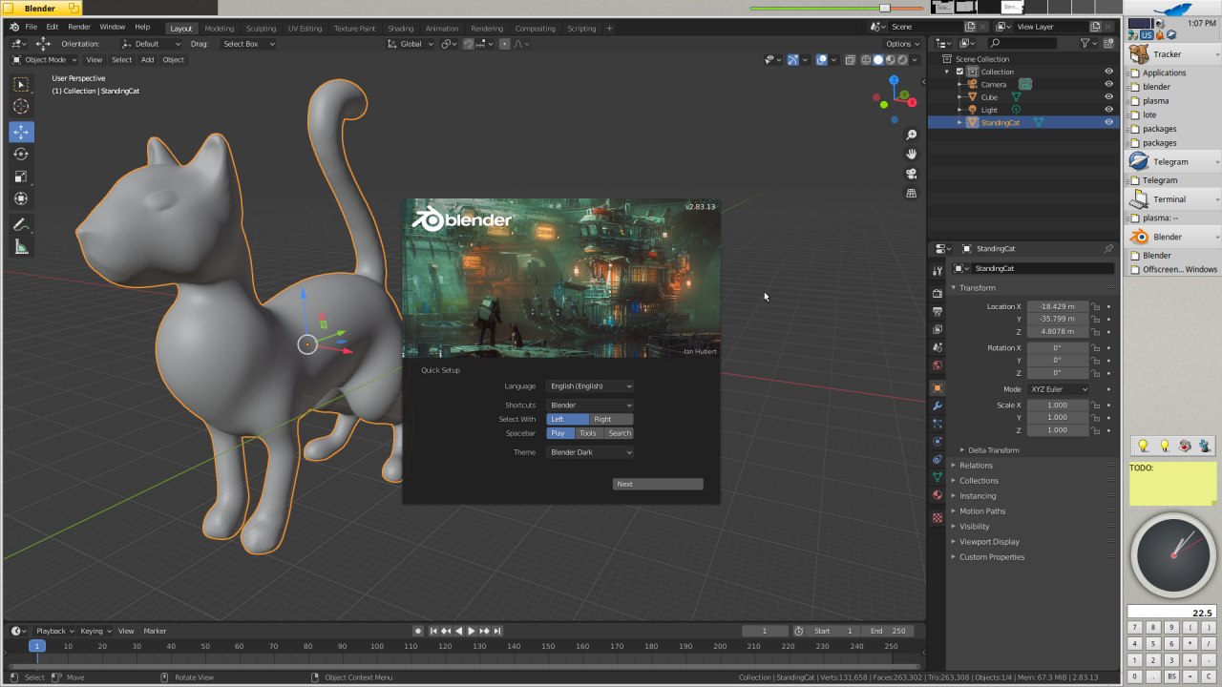Screen dimensions: 1222x687
Task: Open the Shortcuts dropdown in Quick Setup
Action: (x=590, y=406)
